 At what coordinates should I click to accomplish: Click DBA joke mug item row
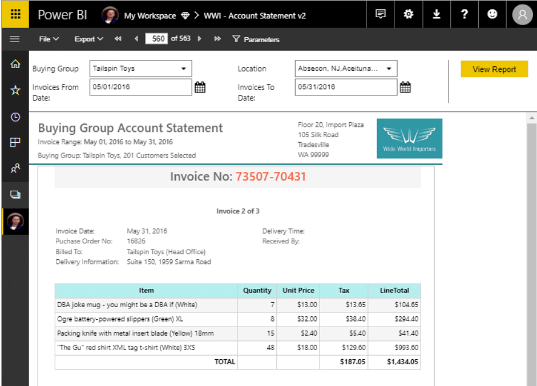point(237,305)
